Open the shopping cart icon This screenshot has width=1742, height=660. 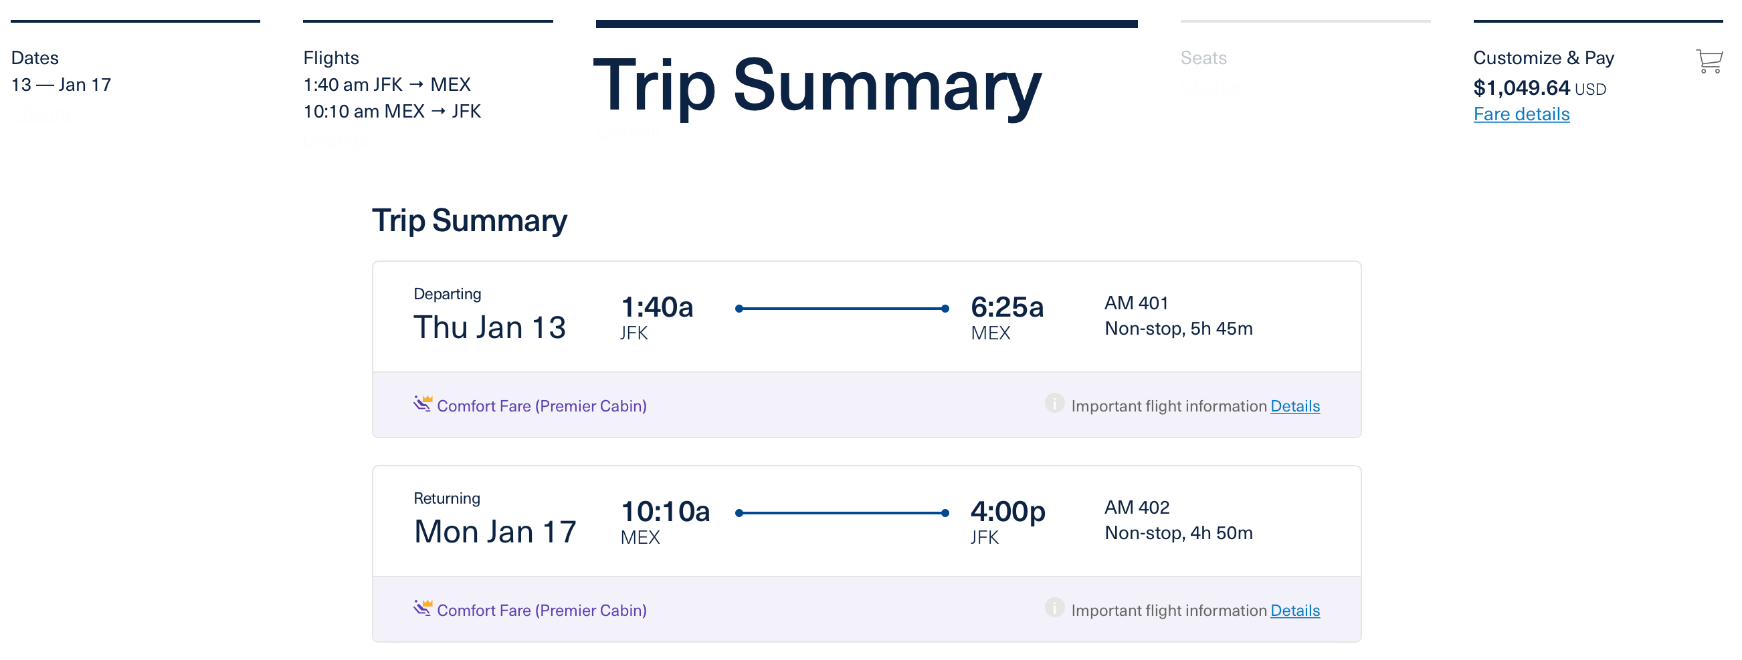click(1709, 62)
